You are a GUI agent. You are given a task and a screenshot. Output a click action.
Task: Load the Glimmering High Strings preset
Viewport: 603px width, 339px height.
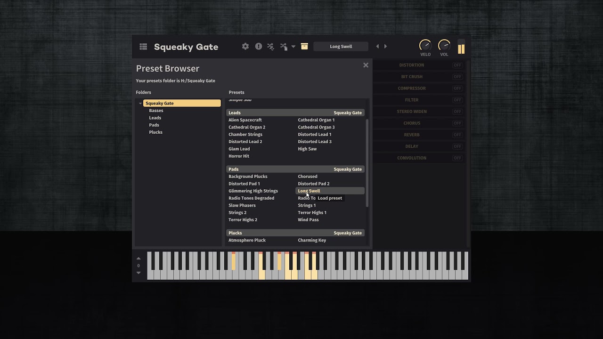[253, 191]
